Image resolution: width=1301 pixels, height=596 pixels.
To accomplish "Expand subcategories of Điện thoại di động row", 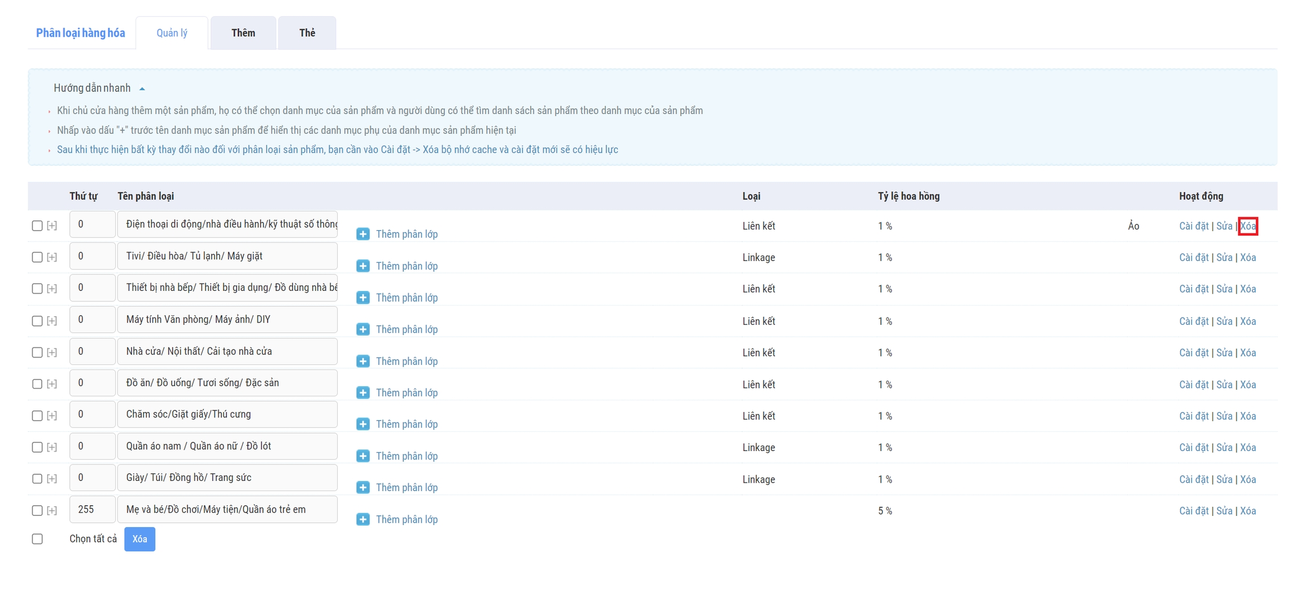I will [52, 226].
